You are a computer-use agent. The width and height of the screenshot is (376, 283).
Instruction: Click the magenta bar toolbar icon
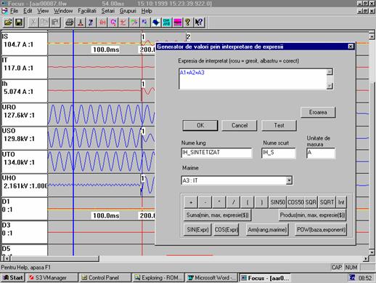(177, 23)
